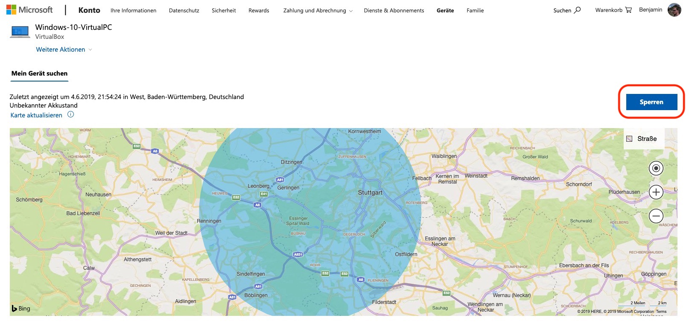
Task: Click the Microsoft logo
Action: click(x=29, y=10)
